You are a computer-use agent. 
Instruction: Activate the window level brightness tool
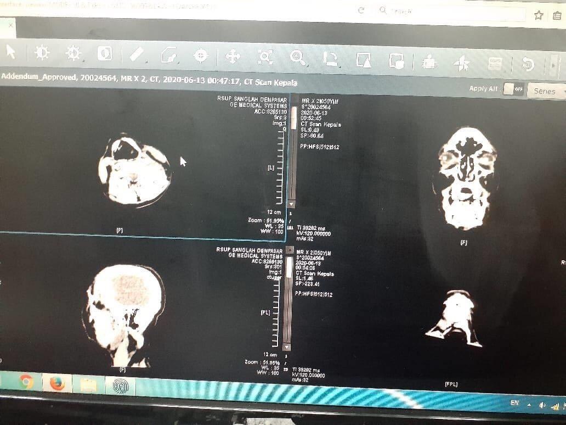[42, 53]
